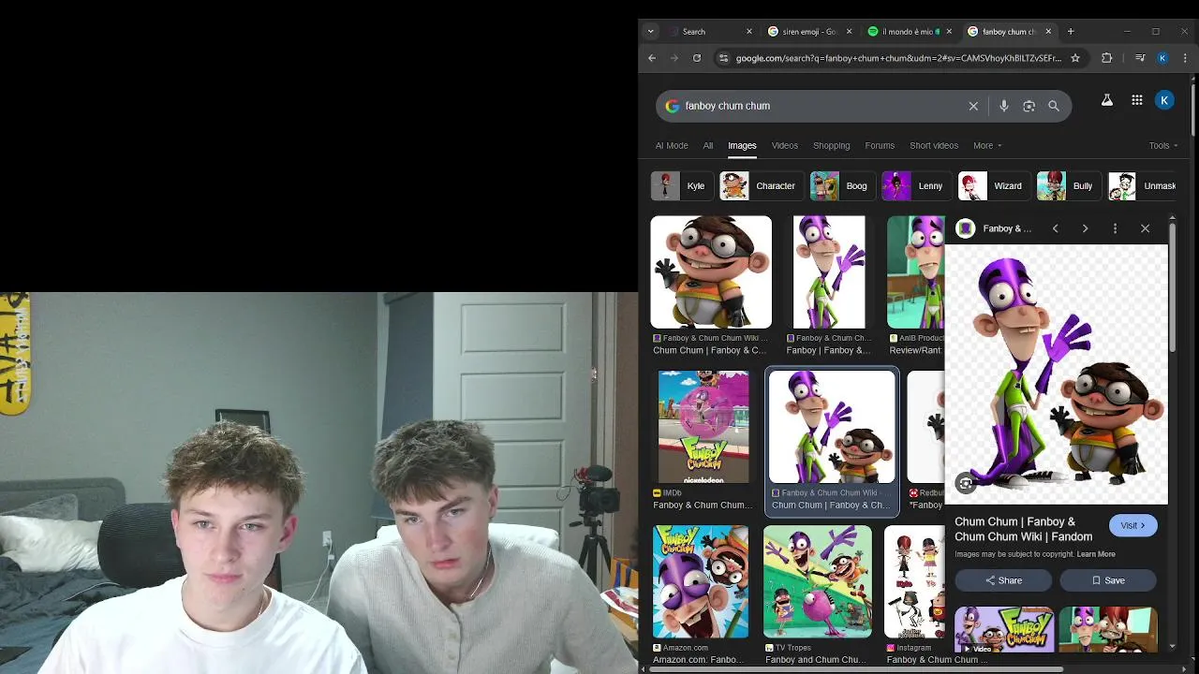The height and width of the screenshot is (674, 1199).
Task: Filter images by 'Kyle' chip
Action: (x=682, y=186)
